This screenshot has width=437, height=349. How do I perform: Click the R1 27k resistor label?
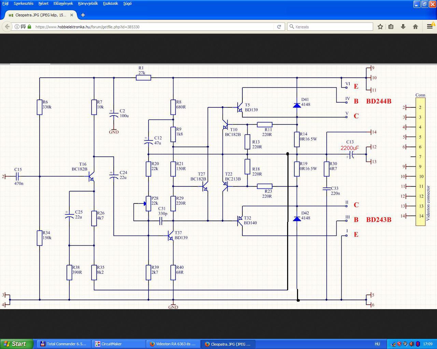pos(142,71)
